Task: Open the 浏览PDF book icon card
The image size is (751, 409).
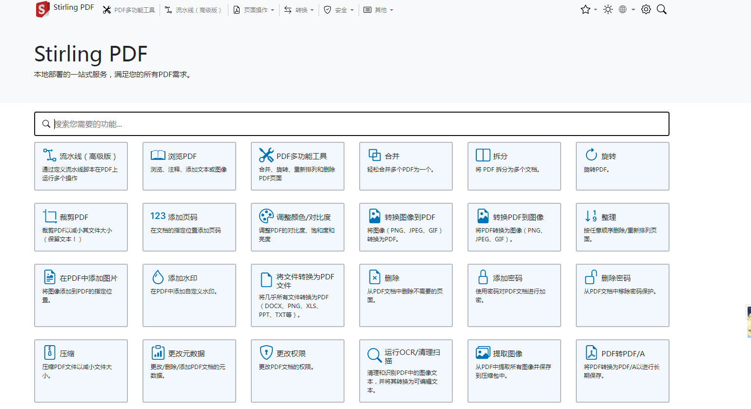Action: click(x=158, y=156)
